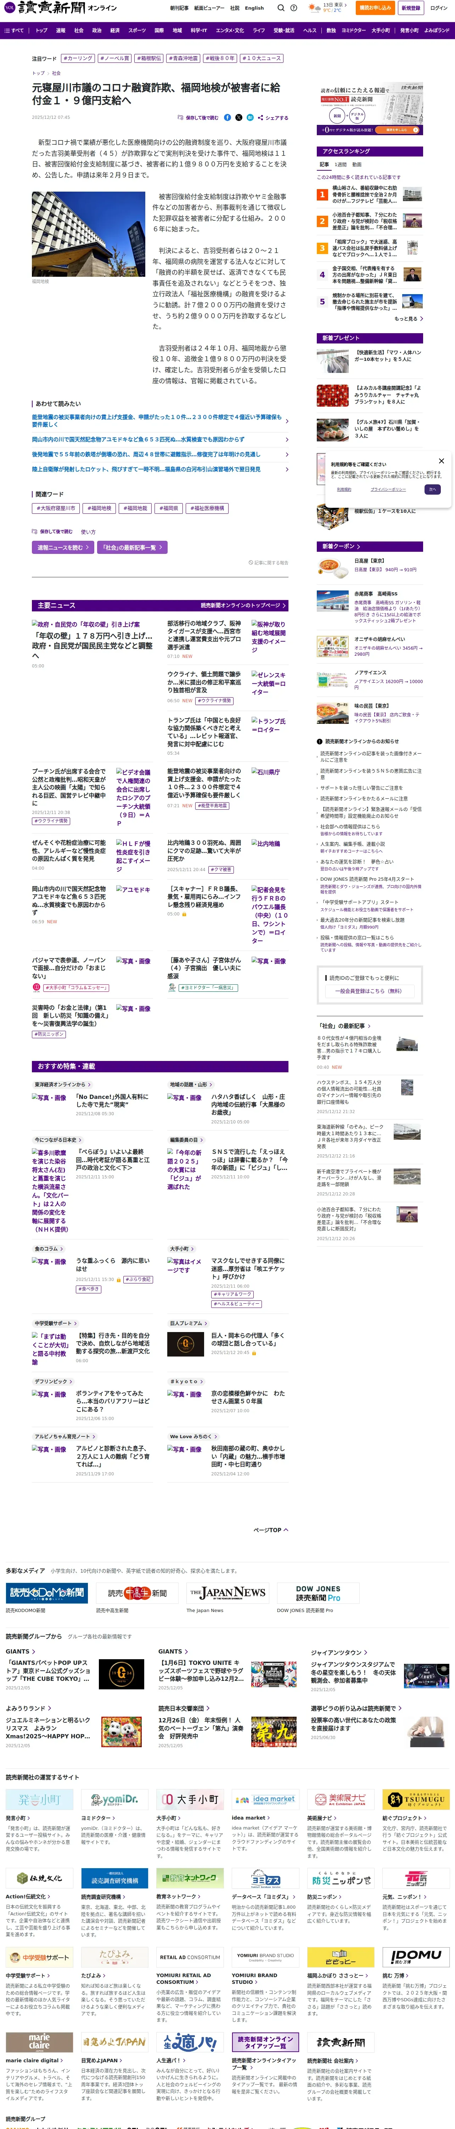Share the article on Hatena Bookmark
Screen dimensions: 455x2129
pyautogui.click(x=250, y=117)
